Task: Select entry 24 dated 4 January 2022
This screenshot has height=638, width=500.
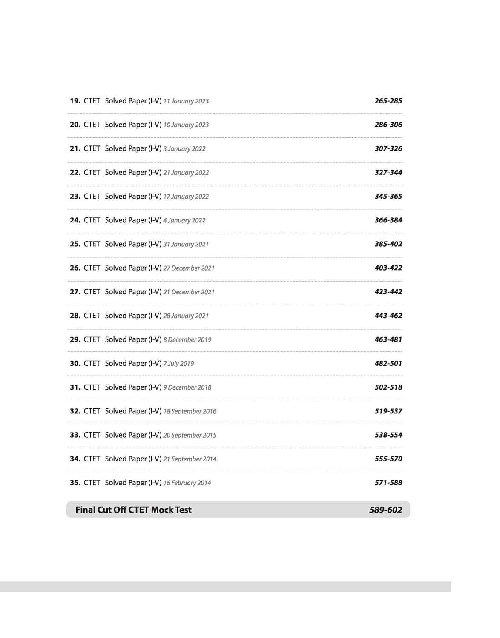Action: [x=236, y=220]
